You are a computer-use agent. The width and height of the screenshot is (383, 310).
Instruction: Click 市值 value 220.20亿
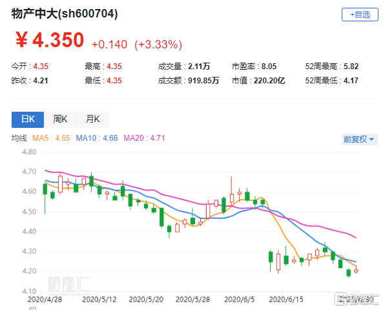(x=269, y=81)
